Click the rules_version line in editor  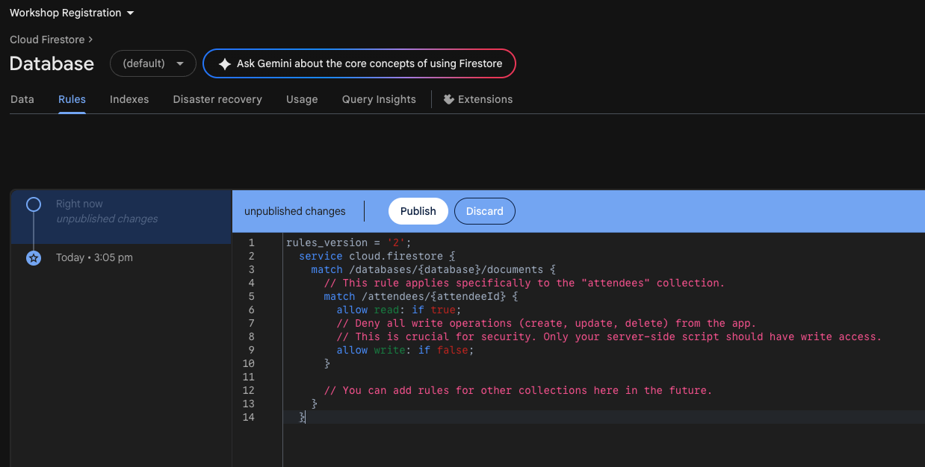pos(349,242)
